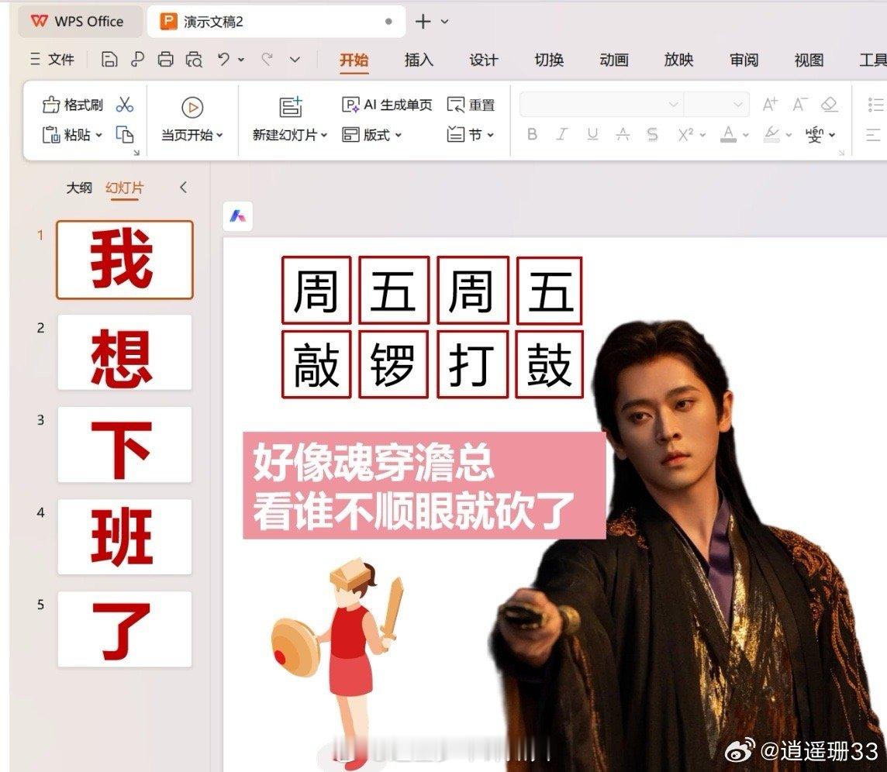Open the new tab dropdown arrow beside plus
The image size is (887, 772).
tap(444, 22)
